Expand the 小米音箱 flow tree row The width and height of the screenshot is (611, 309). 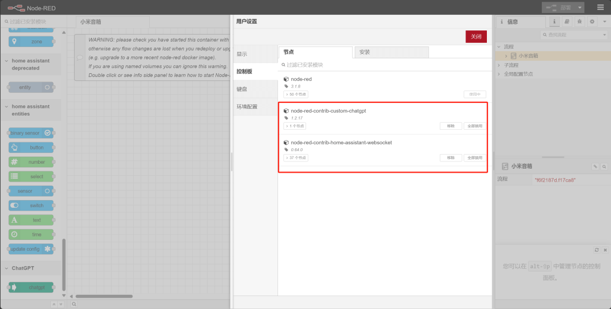[506, 56]
